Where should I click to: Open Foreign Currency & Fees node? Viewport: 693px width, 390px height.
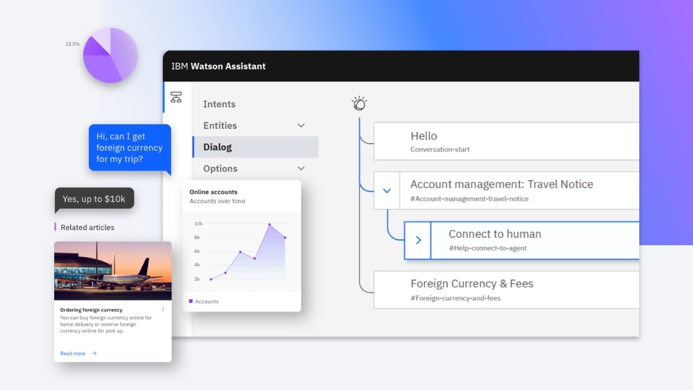coord(506,290)
